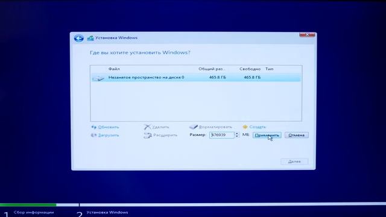
Task: Click the refresh arrows icon next to Обновить
Action: (94, 127)
